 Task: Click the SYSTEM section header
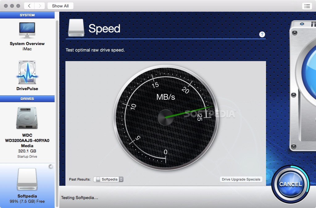click(27, 15)
